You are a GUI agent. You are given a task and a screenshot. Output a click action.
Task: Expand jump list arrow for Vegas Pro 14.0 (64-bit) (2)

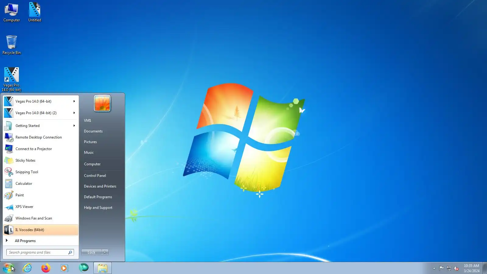(74, 113)
